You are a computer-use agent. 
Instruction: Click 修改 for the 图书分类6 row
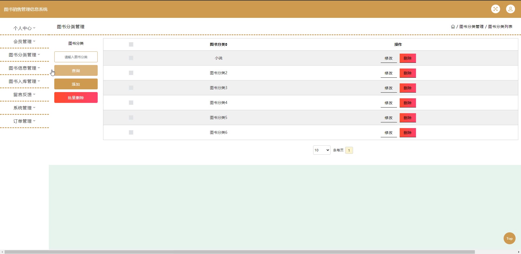pos(389,133)
